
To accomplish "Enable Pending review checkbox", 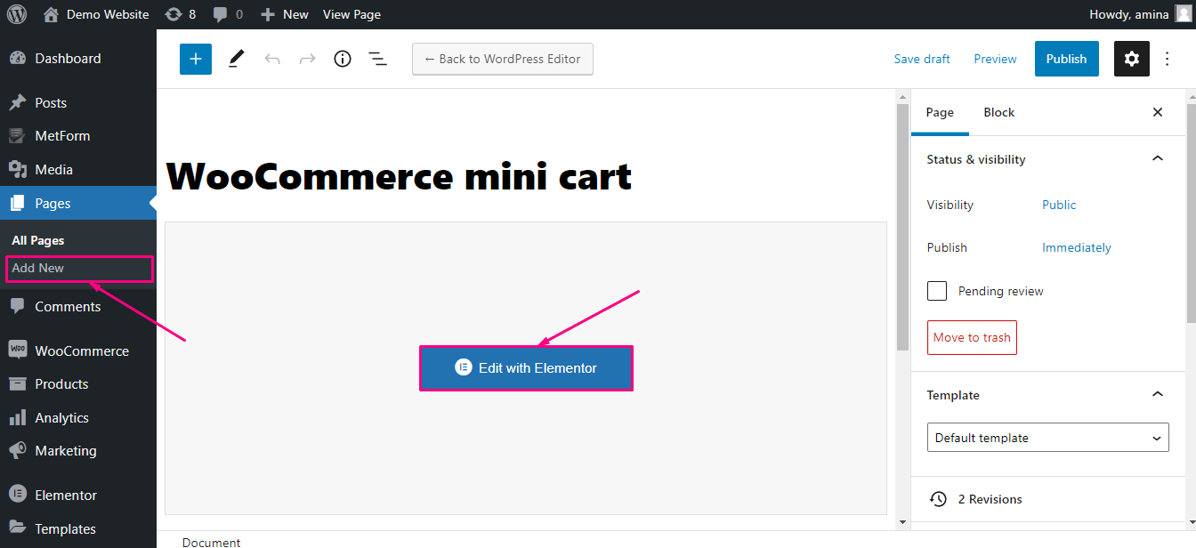I will tap(937, 291).
